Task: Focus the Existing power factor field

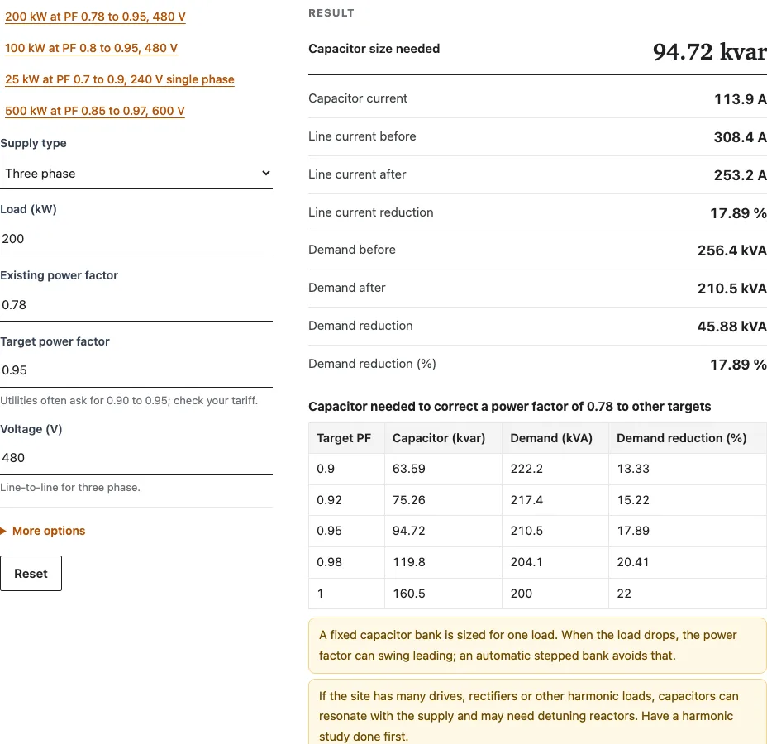Action: click(136, 305)
